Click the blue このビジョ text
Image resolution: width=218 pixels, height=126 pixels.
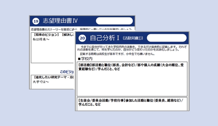(67, 72)
